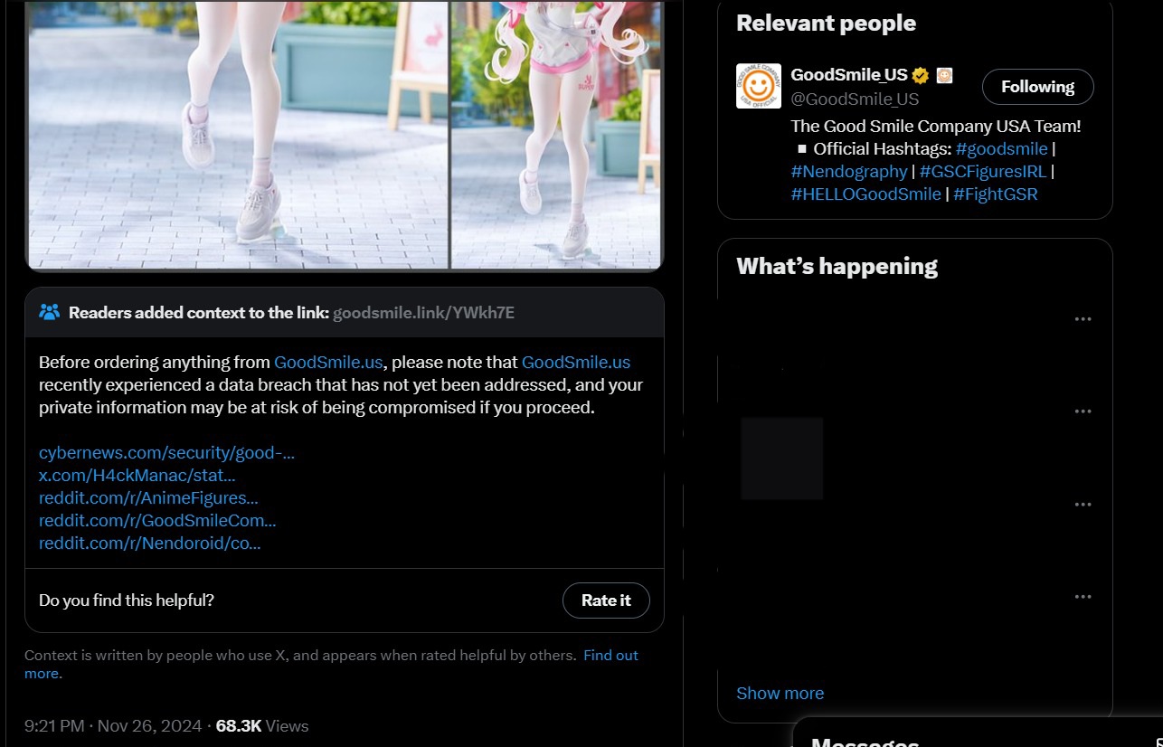1163x747 pixels.
Task: Open the third trend's ellipsis menu
Action: (1083, 505)
